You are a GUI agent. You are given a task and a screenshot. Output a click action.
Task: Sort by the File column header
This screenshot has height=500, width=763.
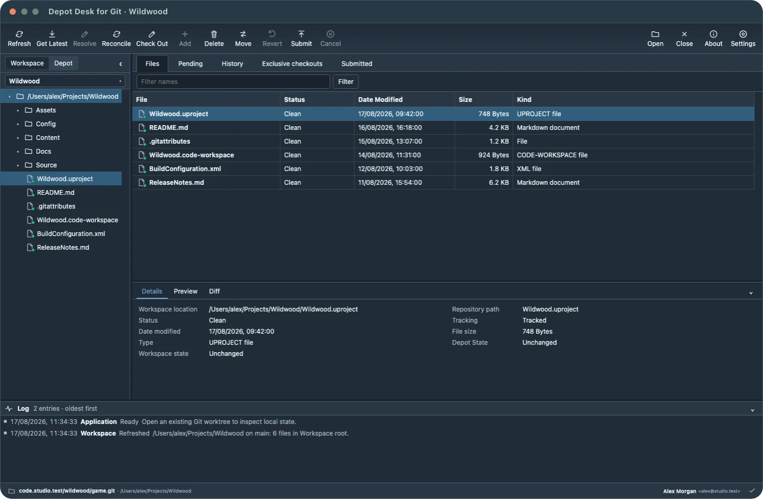tap(206, 100)
